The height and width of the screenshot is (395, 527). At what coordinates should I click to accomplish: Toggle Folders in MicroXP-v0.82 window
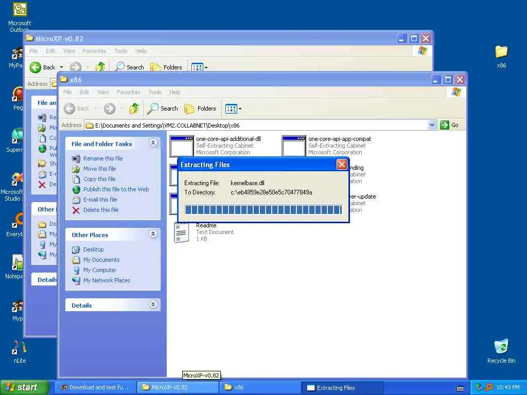click(x=166, y=67)
